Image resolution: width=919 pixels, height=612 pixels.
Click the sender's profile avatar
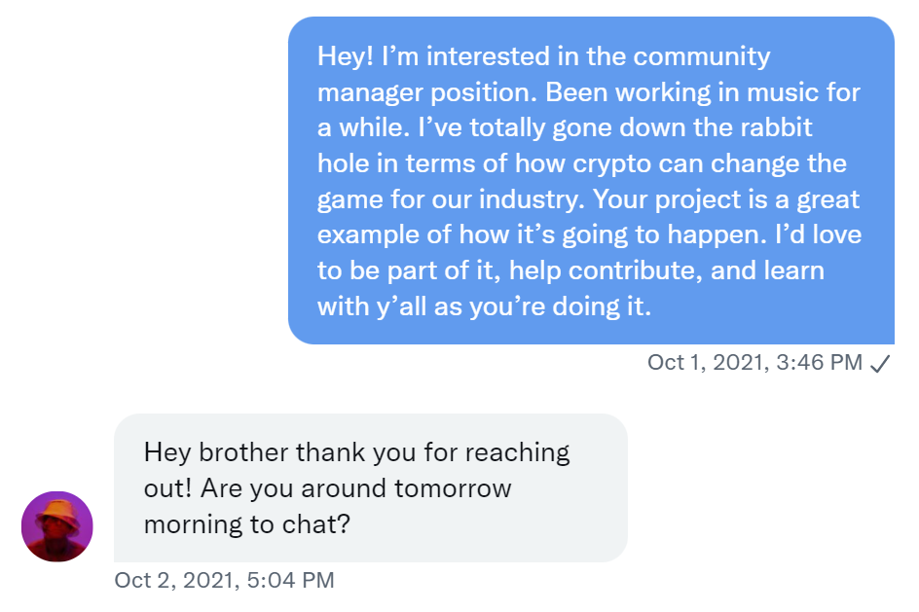[57, 526]
